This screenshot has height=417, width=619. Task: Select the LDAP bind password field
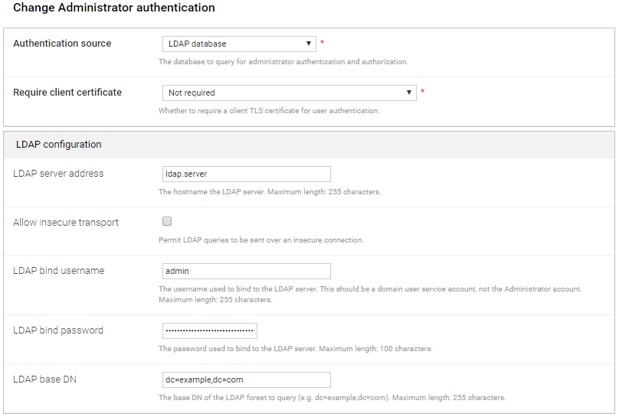point(209,331)
